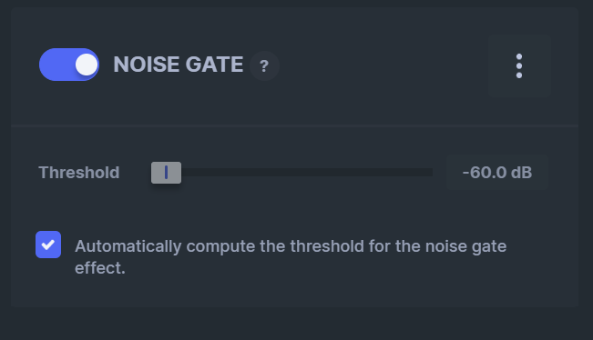Show the Noise Gate help tooltip
Screen dimensions: 593x340
(x=264, y=66)
